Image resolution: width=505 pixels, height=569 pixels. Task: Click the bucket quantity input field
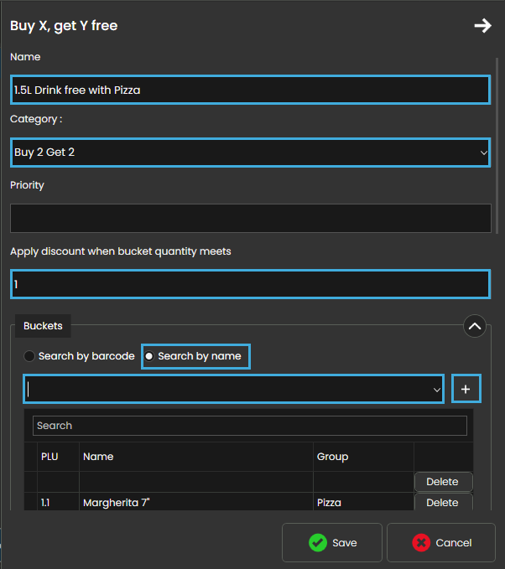pos(250,284)
